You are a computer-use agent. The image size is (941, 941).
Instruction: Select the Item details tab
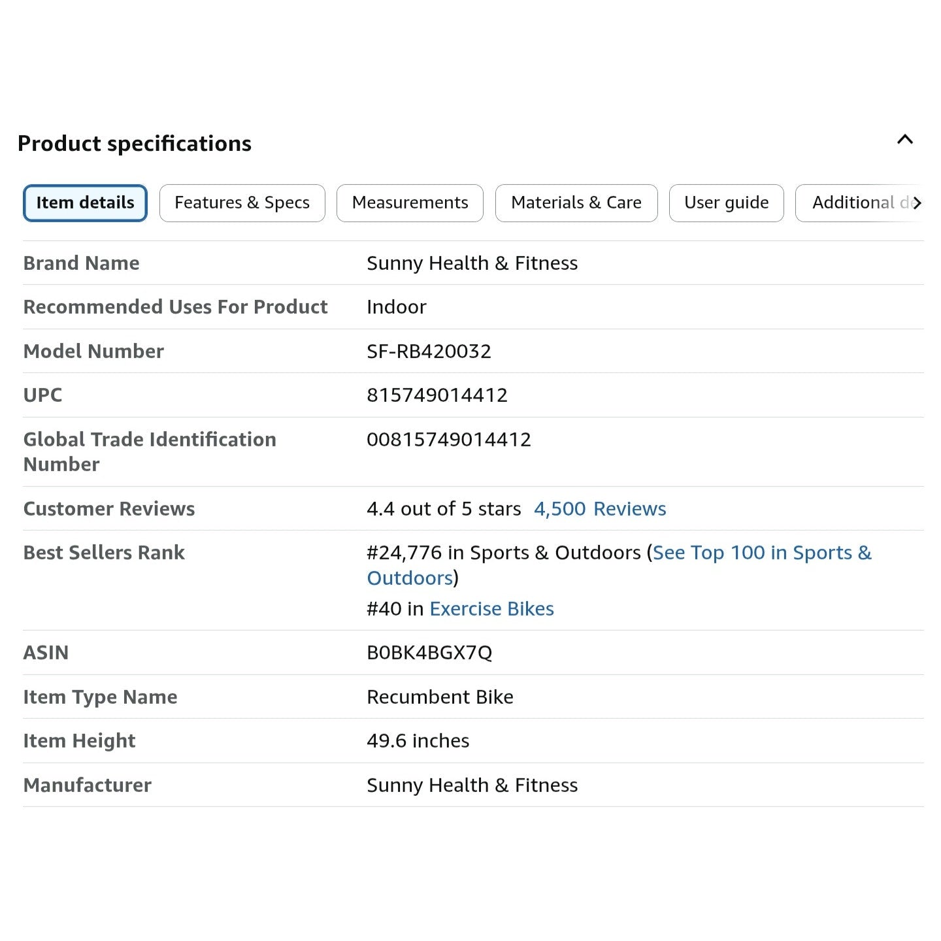[x=85, y=203]
